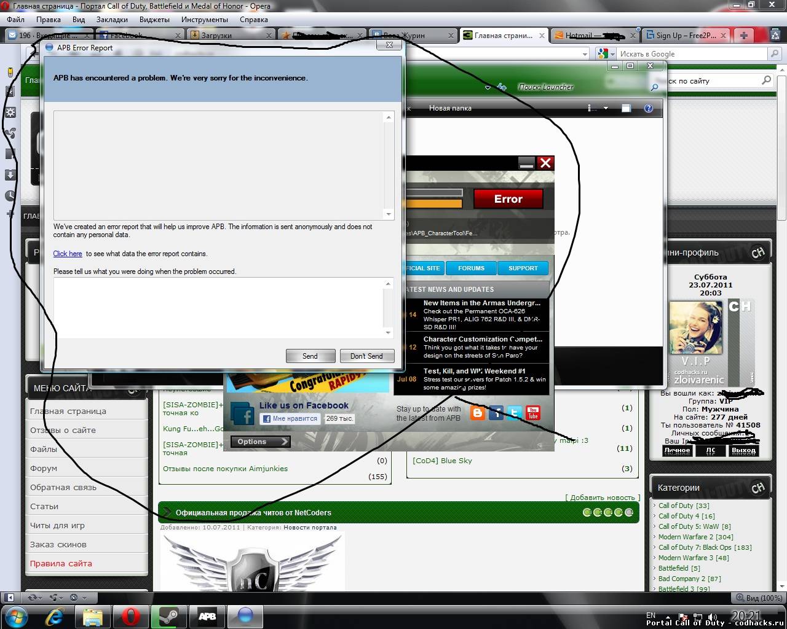Screen dimensions: 787x629
Task: Open the Facebook icon in APB launcher socials
Action: tap(496, 413)
